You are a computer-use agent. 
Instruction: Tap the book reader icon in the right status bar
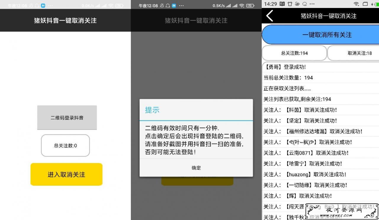pos(282,4)
